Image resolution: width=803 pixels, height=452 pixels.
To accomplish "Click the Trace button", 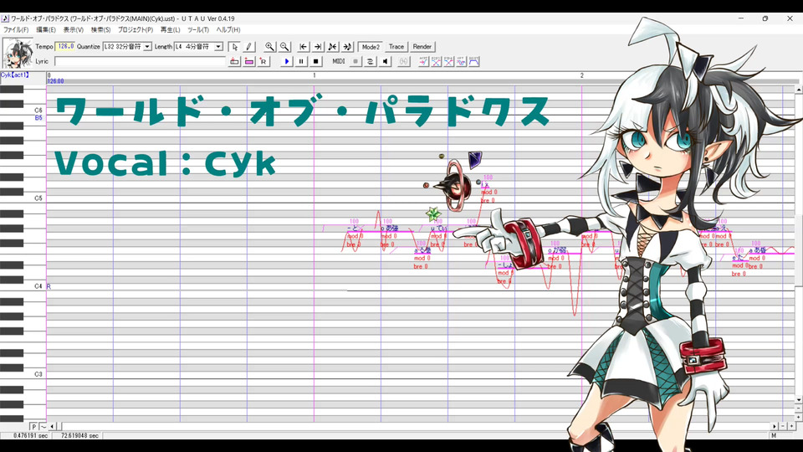I will pos(396,47).
